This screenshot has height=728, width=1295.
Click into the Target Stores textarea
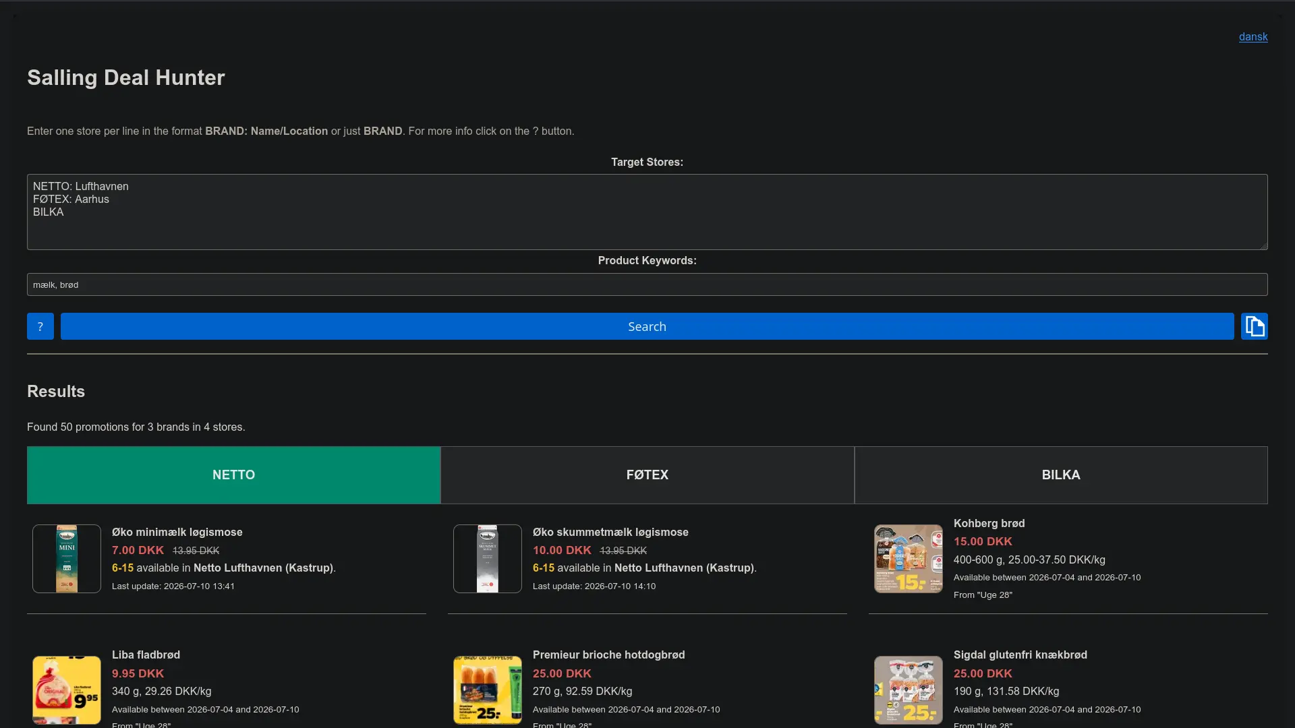pyautogui.click(x=647, y=212)
